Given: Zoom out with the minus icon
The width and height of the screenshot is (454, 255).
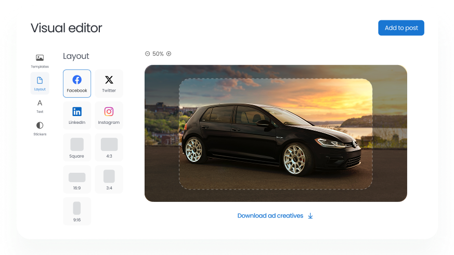Looking at the screenshot, I should click(x=147, y=54).
